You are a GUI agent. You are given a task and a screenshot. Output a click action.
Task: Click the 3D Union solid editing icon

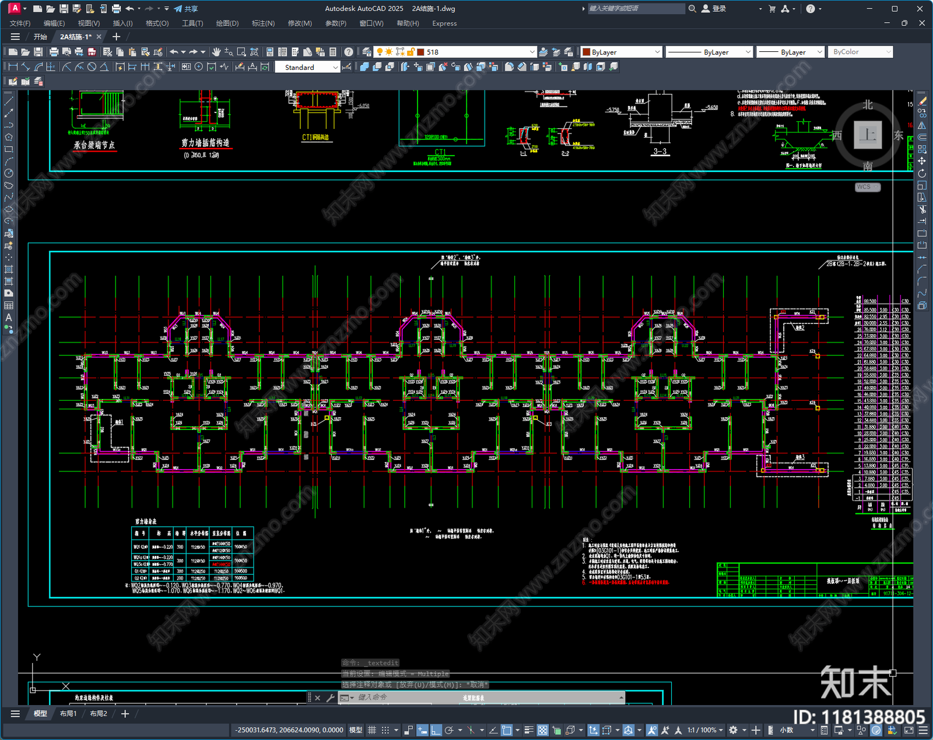(x=364, y=67)
